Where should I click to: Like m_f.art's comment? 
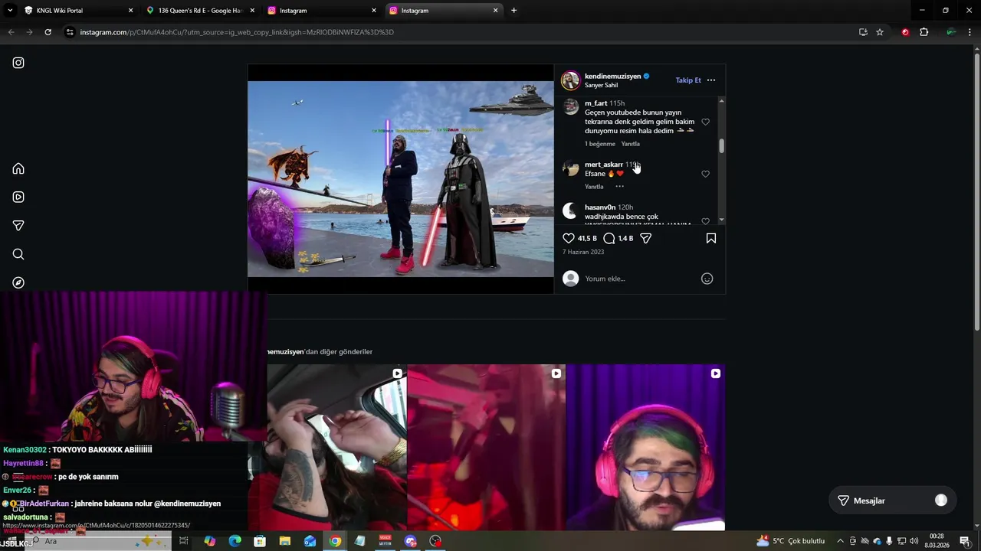(x=706, y=122)
